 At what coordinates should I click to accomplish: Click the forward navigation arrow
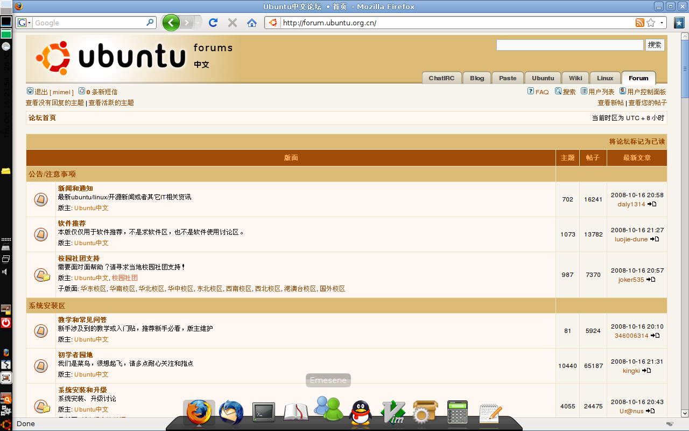coord(187,23)
